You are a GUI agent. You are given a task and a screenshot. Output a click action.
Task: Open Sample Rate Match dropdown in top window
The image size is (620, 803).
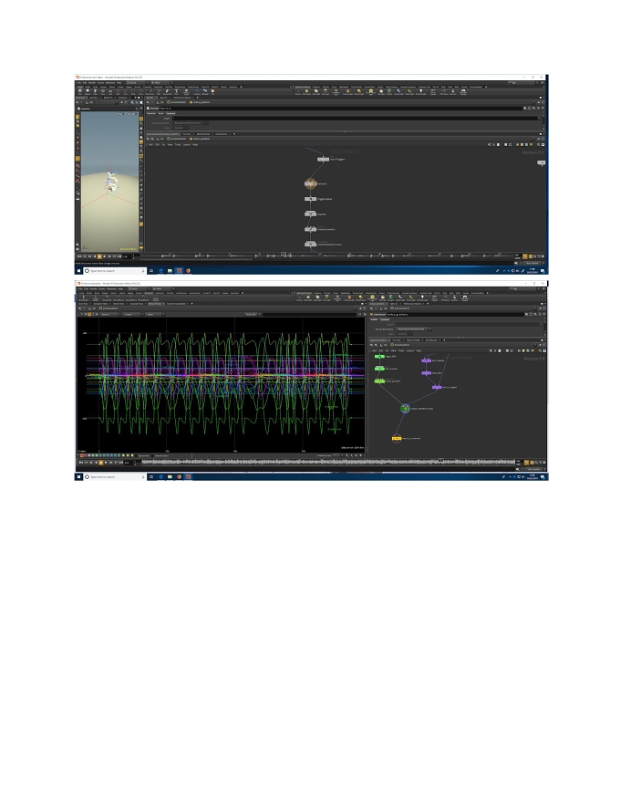[x=191, y=123]
